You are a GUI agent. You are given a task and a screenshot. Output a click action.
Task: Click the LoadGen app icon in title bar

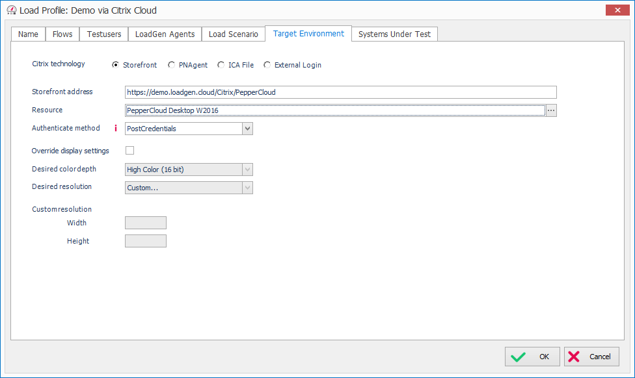(12, 10)
